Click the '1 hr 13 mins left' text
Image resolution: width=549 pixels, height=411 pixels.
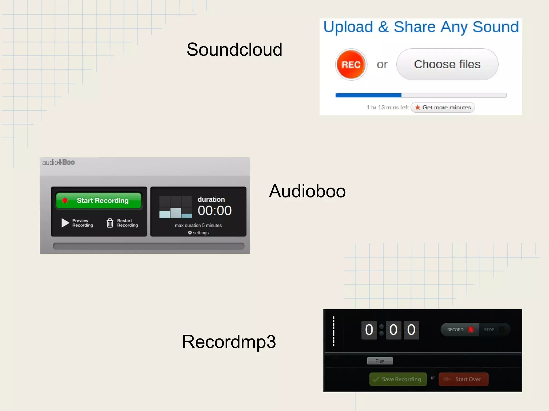[x=388, y=107]
